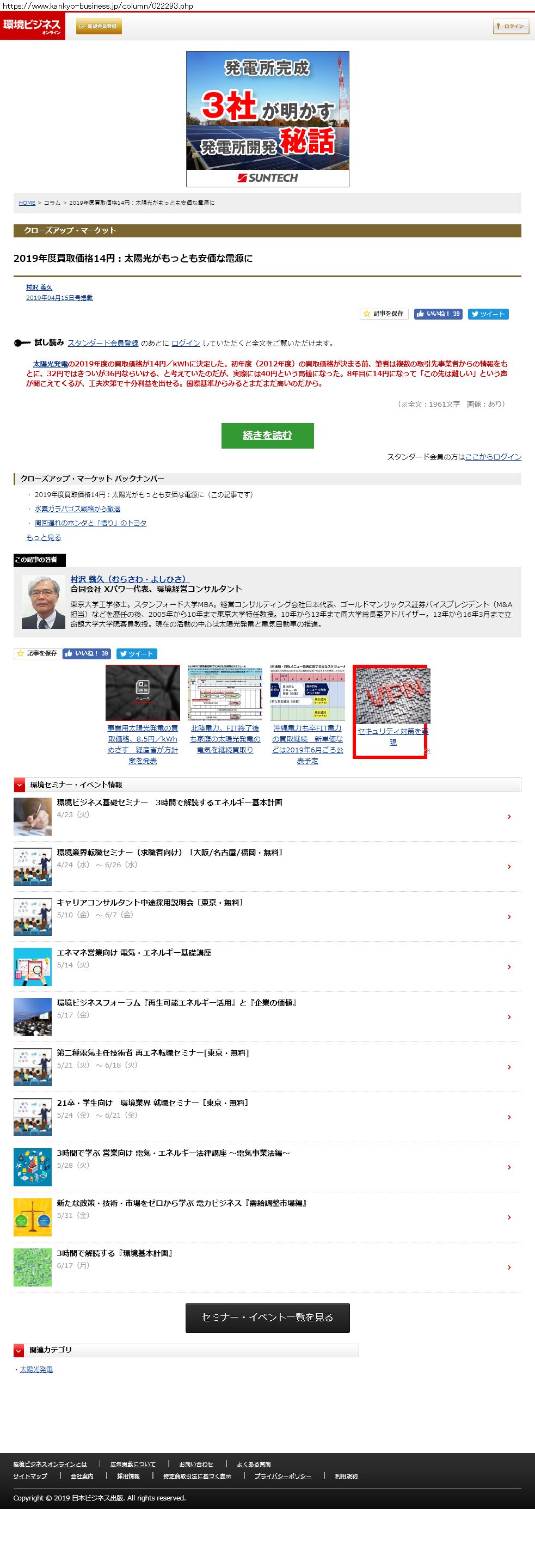The image size is (535, 1550).
Task: Click もっと見る under back numbers
Action: pyautogui.click(x=44, y=537)
